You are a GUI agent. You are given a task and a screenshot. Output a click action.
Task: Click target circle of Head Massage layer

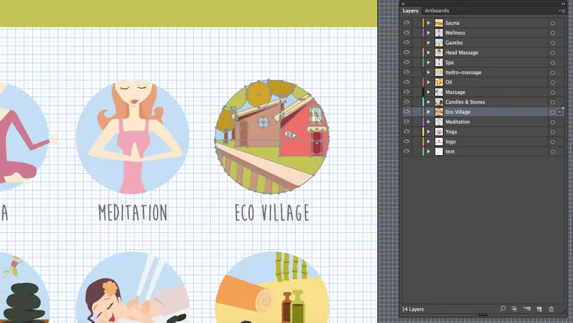click(x=552, y=53)
